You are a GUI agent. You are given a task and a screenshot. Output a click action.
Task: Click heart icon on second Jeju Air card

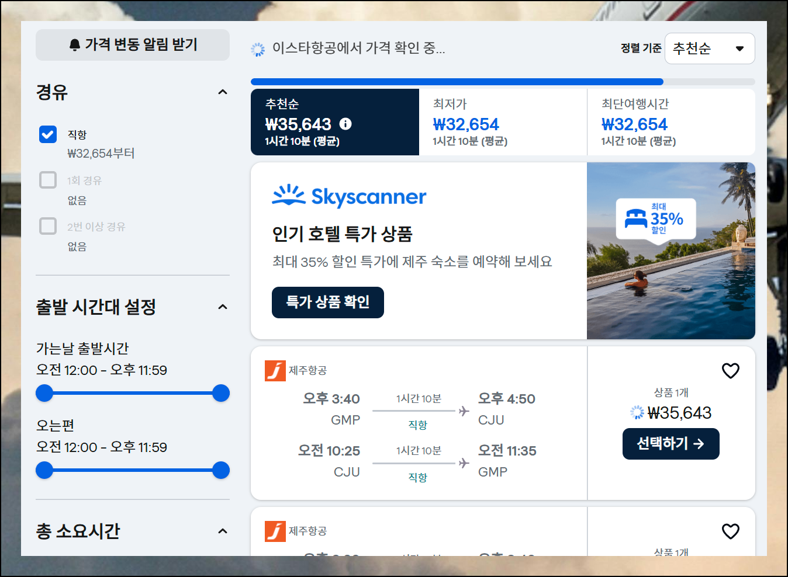731,531
